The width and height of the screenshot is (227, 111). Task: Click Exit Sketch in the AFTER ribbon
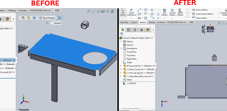(x=123, y=12)
